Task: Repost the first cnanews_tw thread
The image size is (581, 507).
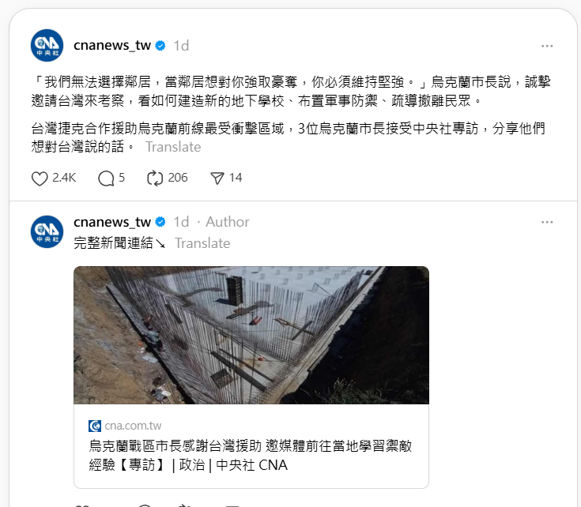Action: (155, 178)
